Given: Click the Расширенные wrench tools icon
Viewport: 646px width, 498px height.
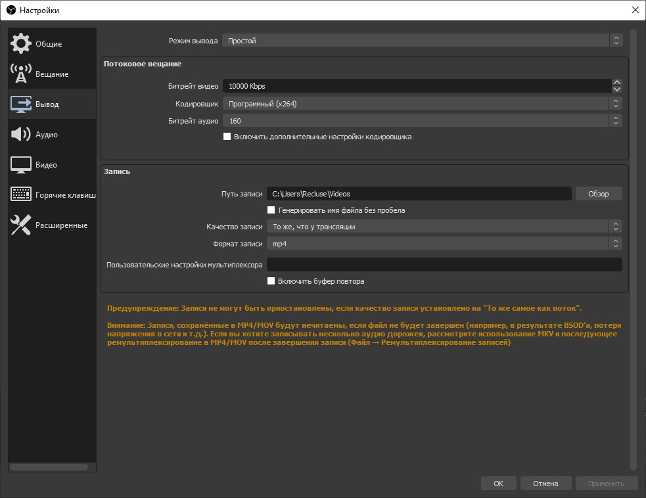Looking at the screenshot, I should [x=21, y=225].
